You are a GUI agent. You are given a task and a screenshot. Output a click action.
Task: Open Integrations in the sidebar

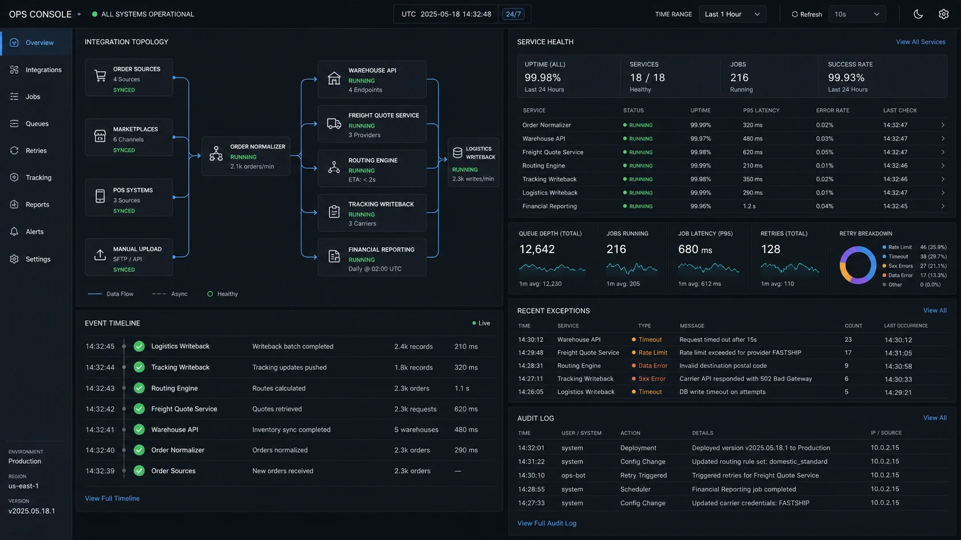36,70
